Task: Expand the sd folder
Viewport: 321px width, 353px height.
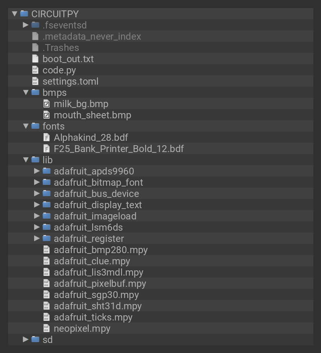Action: pos(26,340)
